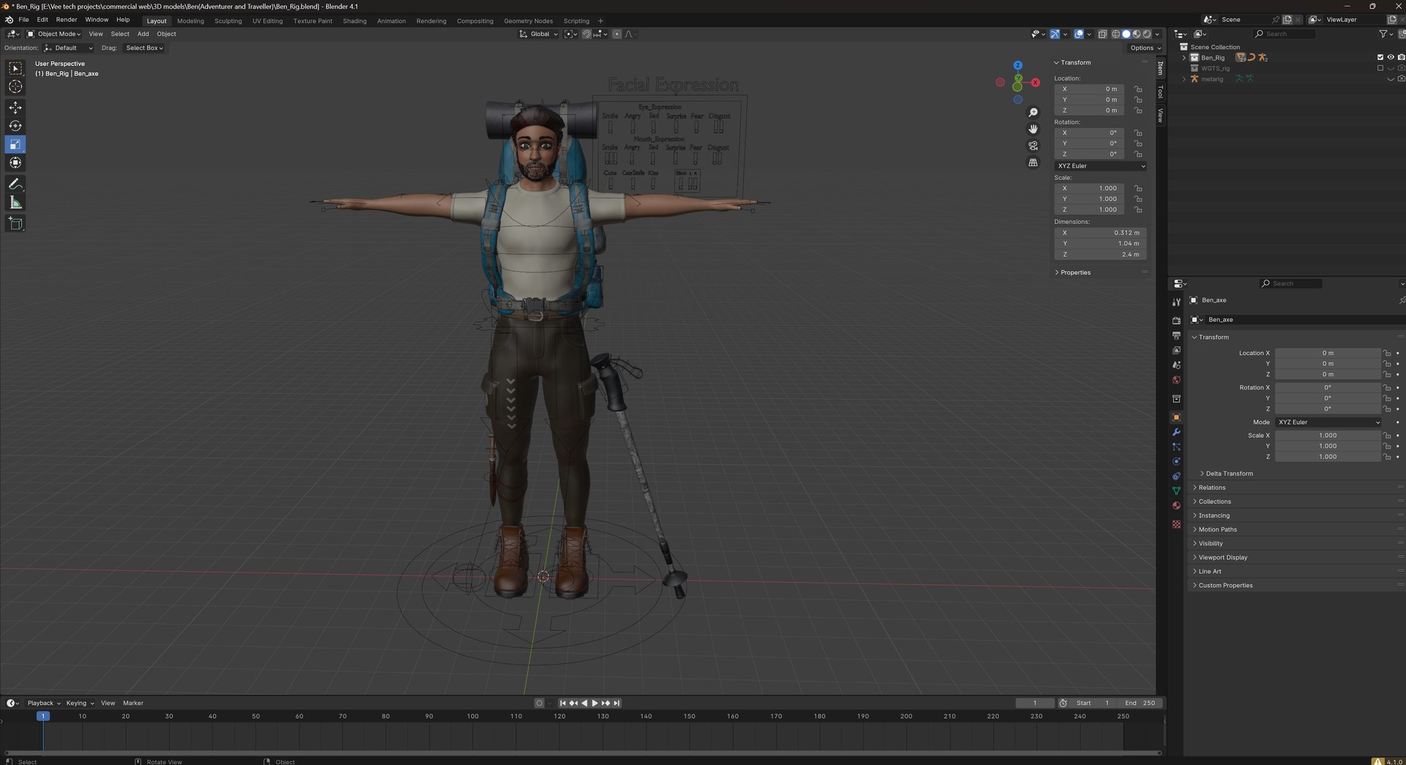The height and width of the screenshot is (765, 1406).
Task: Click the pan hand viewport icon
Action: [1033, 129]
